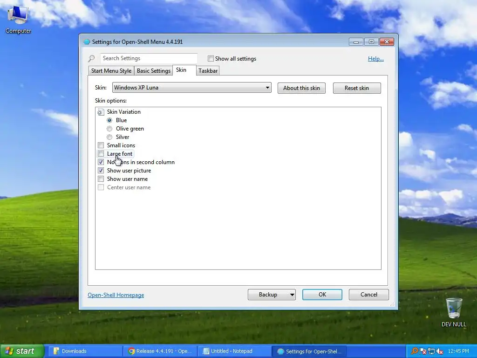Click the Downloads folder taskbar icon

(56, 351)
